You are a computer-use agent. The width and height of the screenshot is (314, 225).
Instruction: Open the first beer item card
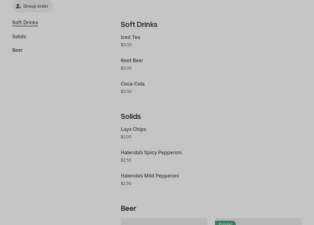tap(164, 223)
